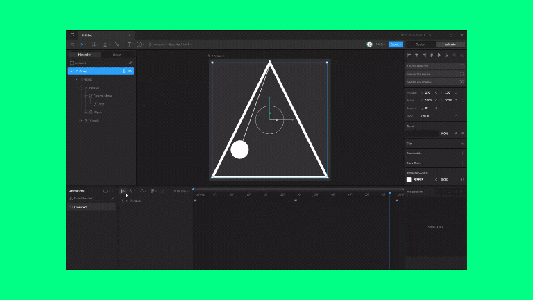Open the Rive hamburger menu
Image resolution: width=533 pixels, height=300 pixels.
[71, 44]
